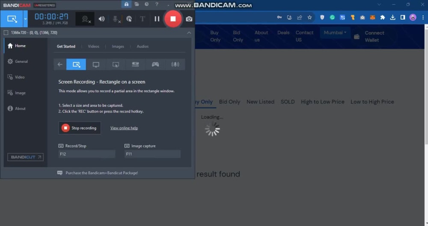Open the Mumbai city dropdown
The height and width of the screenshot is (226, 428).
tap(335, 33)
